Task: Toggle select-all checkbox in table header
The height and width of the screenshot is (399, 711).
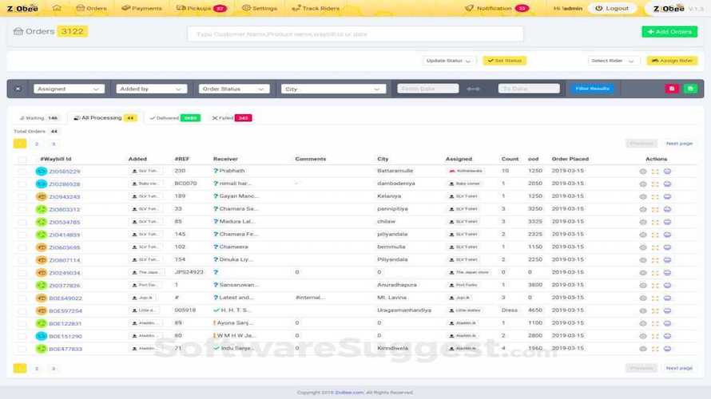Action: (22, 160)
